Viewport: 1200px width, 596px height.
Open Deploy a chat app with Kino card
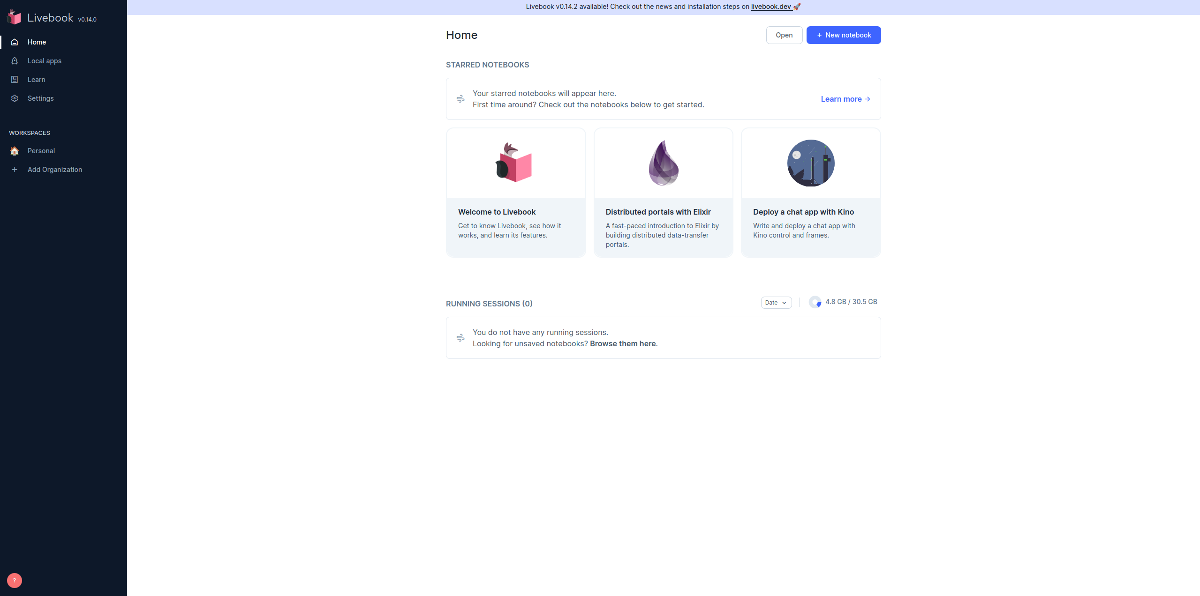[x=811, y=193]
